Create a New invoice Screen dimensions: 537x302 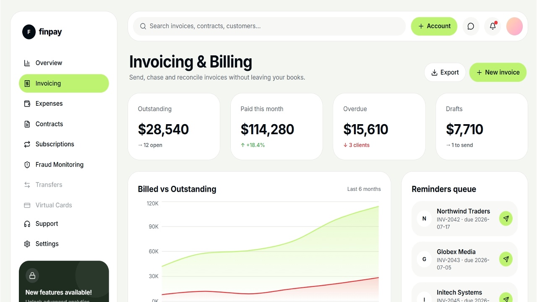(x=498, y=72)
